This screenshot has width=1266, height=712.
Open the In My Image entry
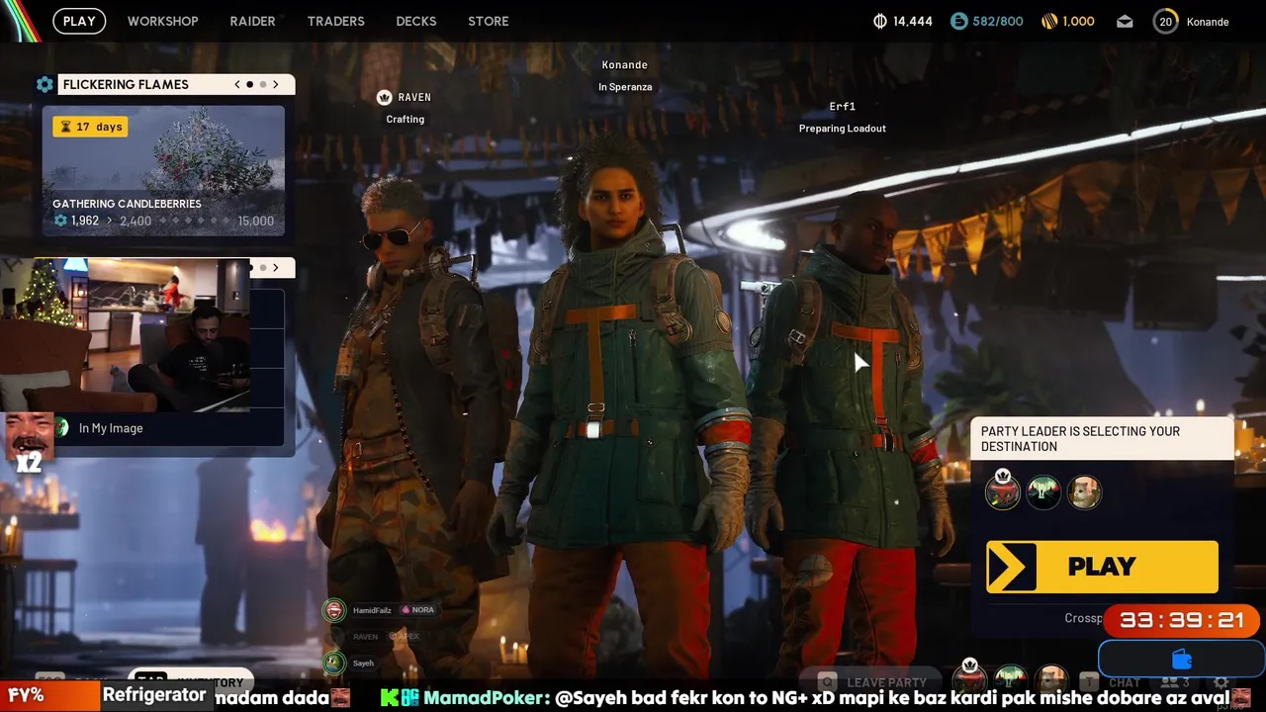pos(168,428)
